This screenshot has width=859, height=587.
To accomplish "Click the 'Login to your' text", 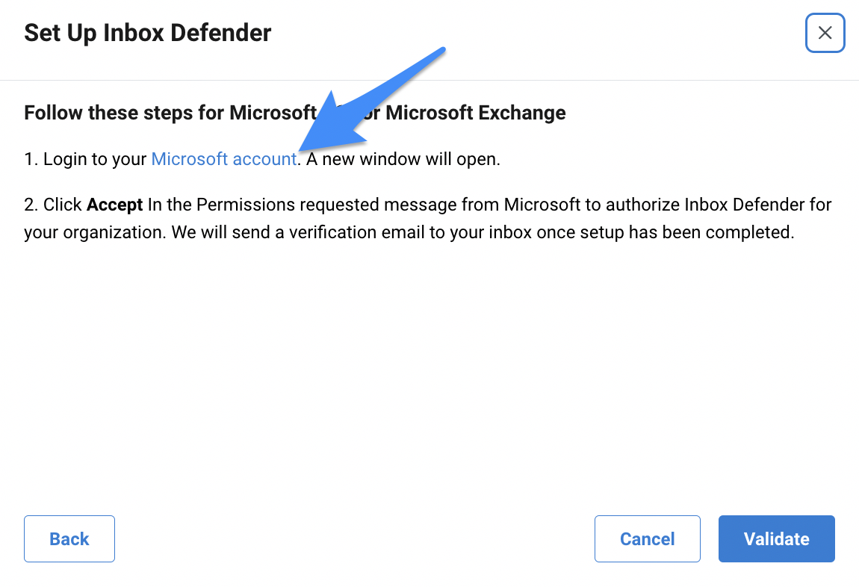I will click(x=95, y=159).
